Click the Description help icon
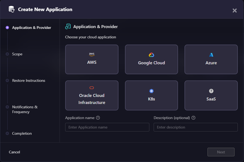Viewport: 244px width, 162px height. coord(193,118)
